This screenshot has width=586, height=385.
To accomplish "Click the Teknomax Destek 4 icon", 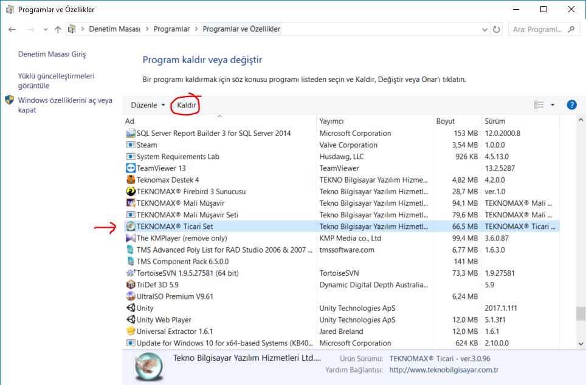I will 131,180.
